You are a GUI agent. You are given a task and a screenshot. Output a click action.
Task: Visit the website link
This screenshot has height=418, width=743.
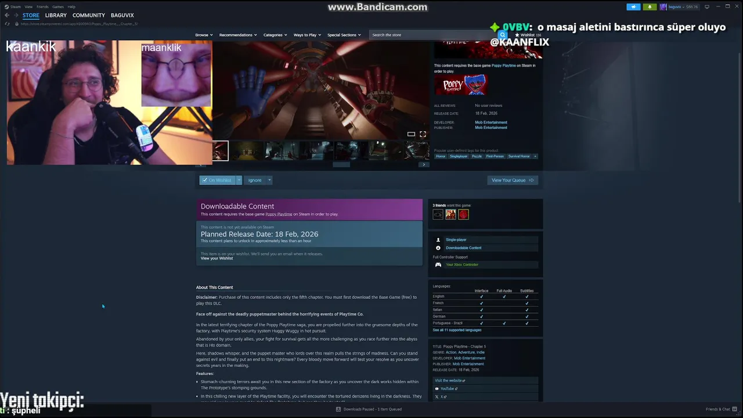point(450,381)
